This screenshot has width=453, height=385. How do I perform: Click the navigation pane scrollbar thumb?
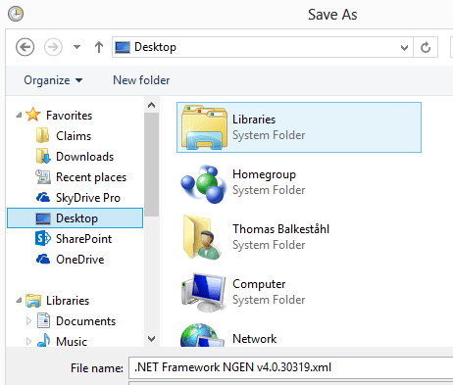pyautogui.click(x=151, y=165)
